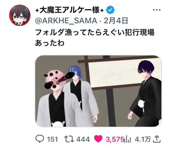
Task: Open the tweet text フォルダ漁ってたら
Action: [95, 37]
